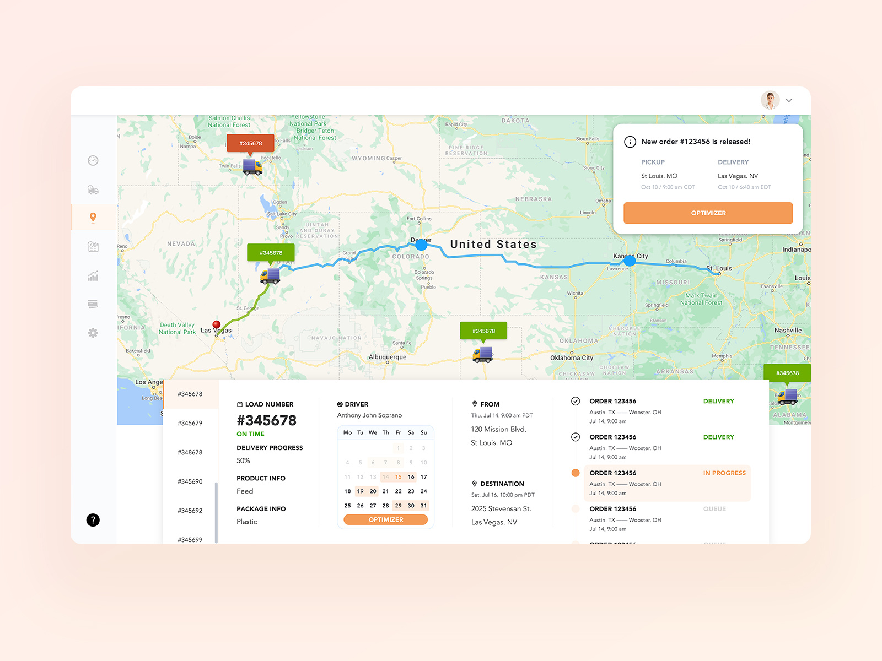
Task: Click the large #345678 load number heading
Action: coord(266,420)
